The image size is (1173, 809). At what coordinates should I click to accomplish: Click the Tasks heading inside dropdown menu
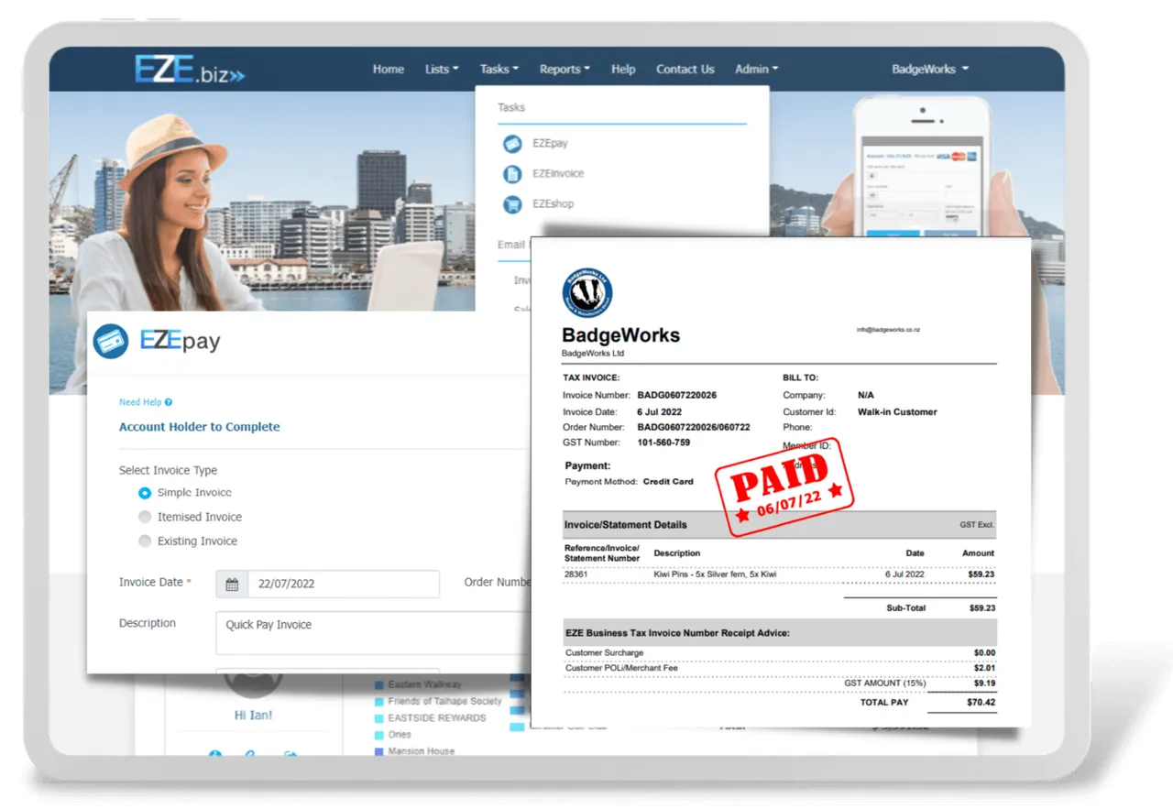point(511,107)
